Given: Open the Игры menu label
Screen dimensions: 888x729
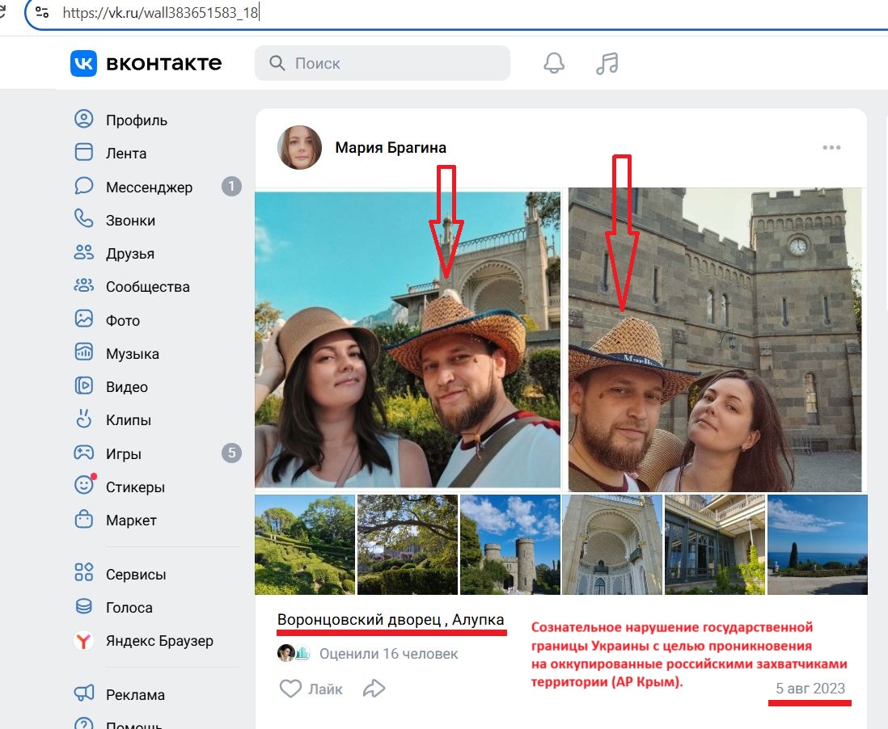Looking at the screenshot, I should coord(124,454).
